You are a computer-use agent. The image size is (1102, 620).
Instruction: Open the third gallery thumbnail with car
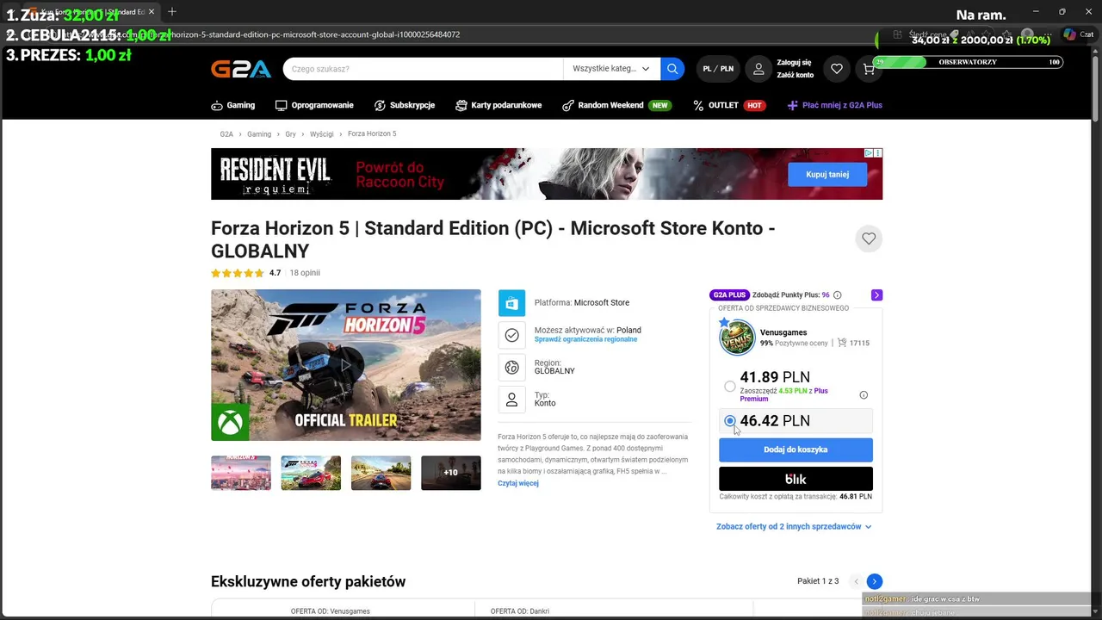381,473
